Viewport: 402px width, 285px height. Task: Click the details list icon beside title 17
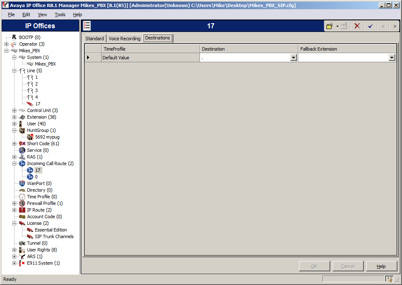point(87,26)
